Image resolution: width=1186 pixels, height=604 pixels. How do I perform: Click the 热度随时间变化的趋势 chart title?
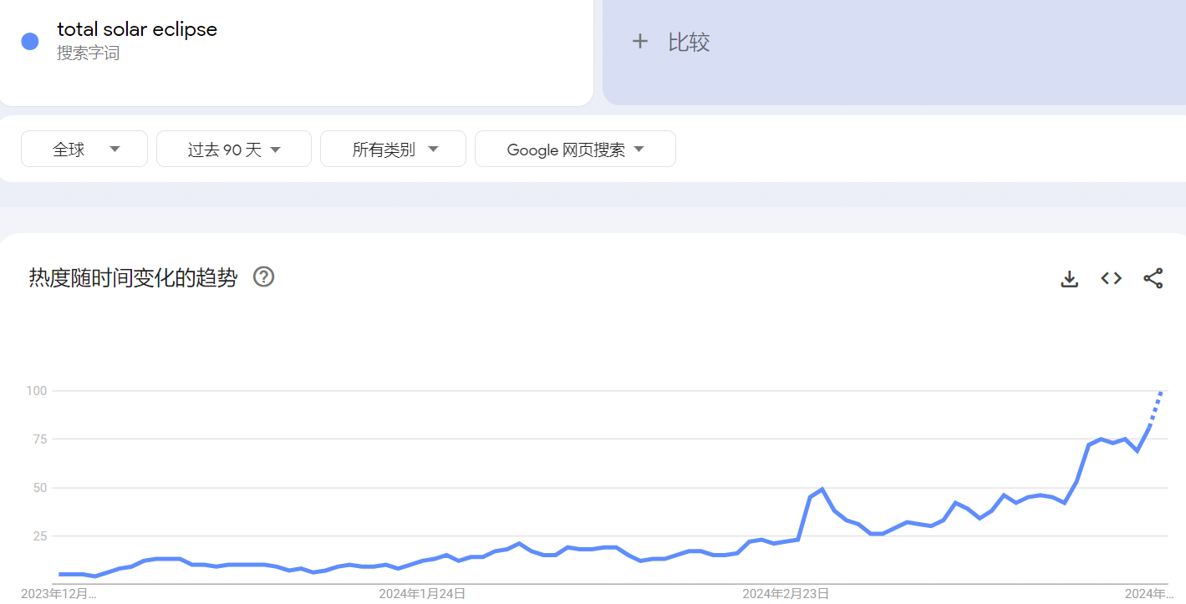133,277
